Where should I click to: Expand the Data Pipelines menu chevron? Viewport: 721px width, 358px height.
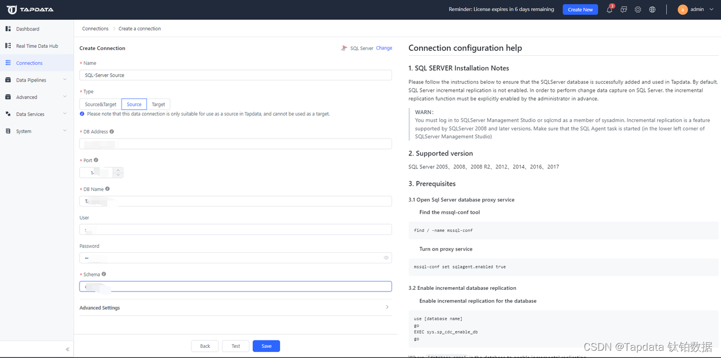click(x=65, y=80)
